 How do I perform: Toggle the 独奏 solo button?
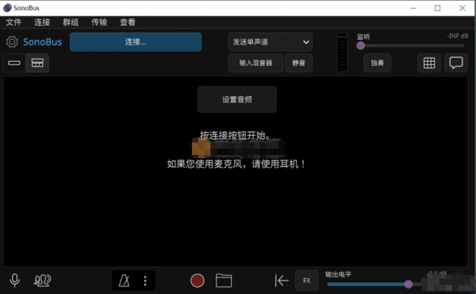378,63
